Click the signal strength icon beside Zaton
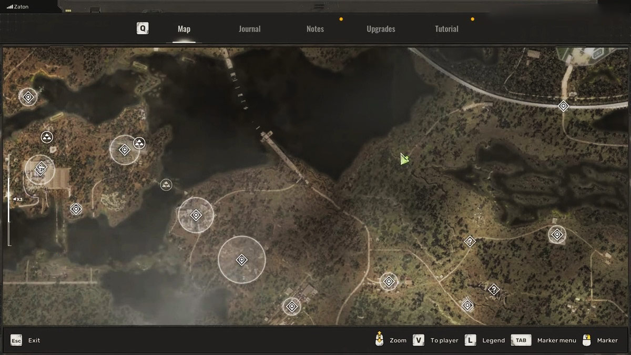The height and width of the screenshot is (355, 631). [9, 7]
